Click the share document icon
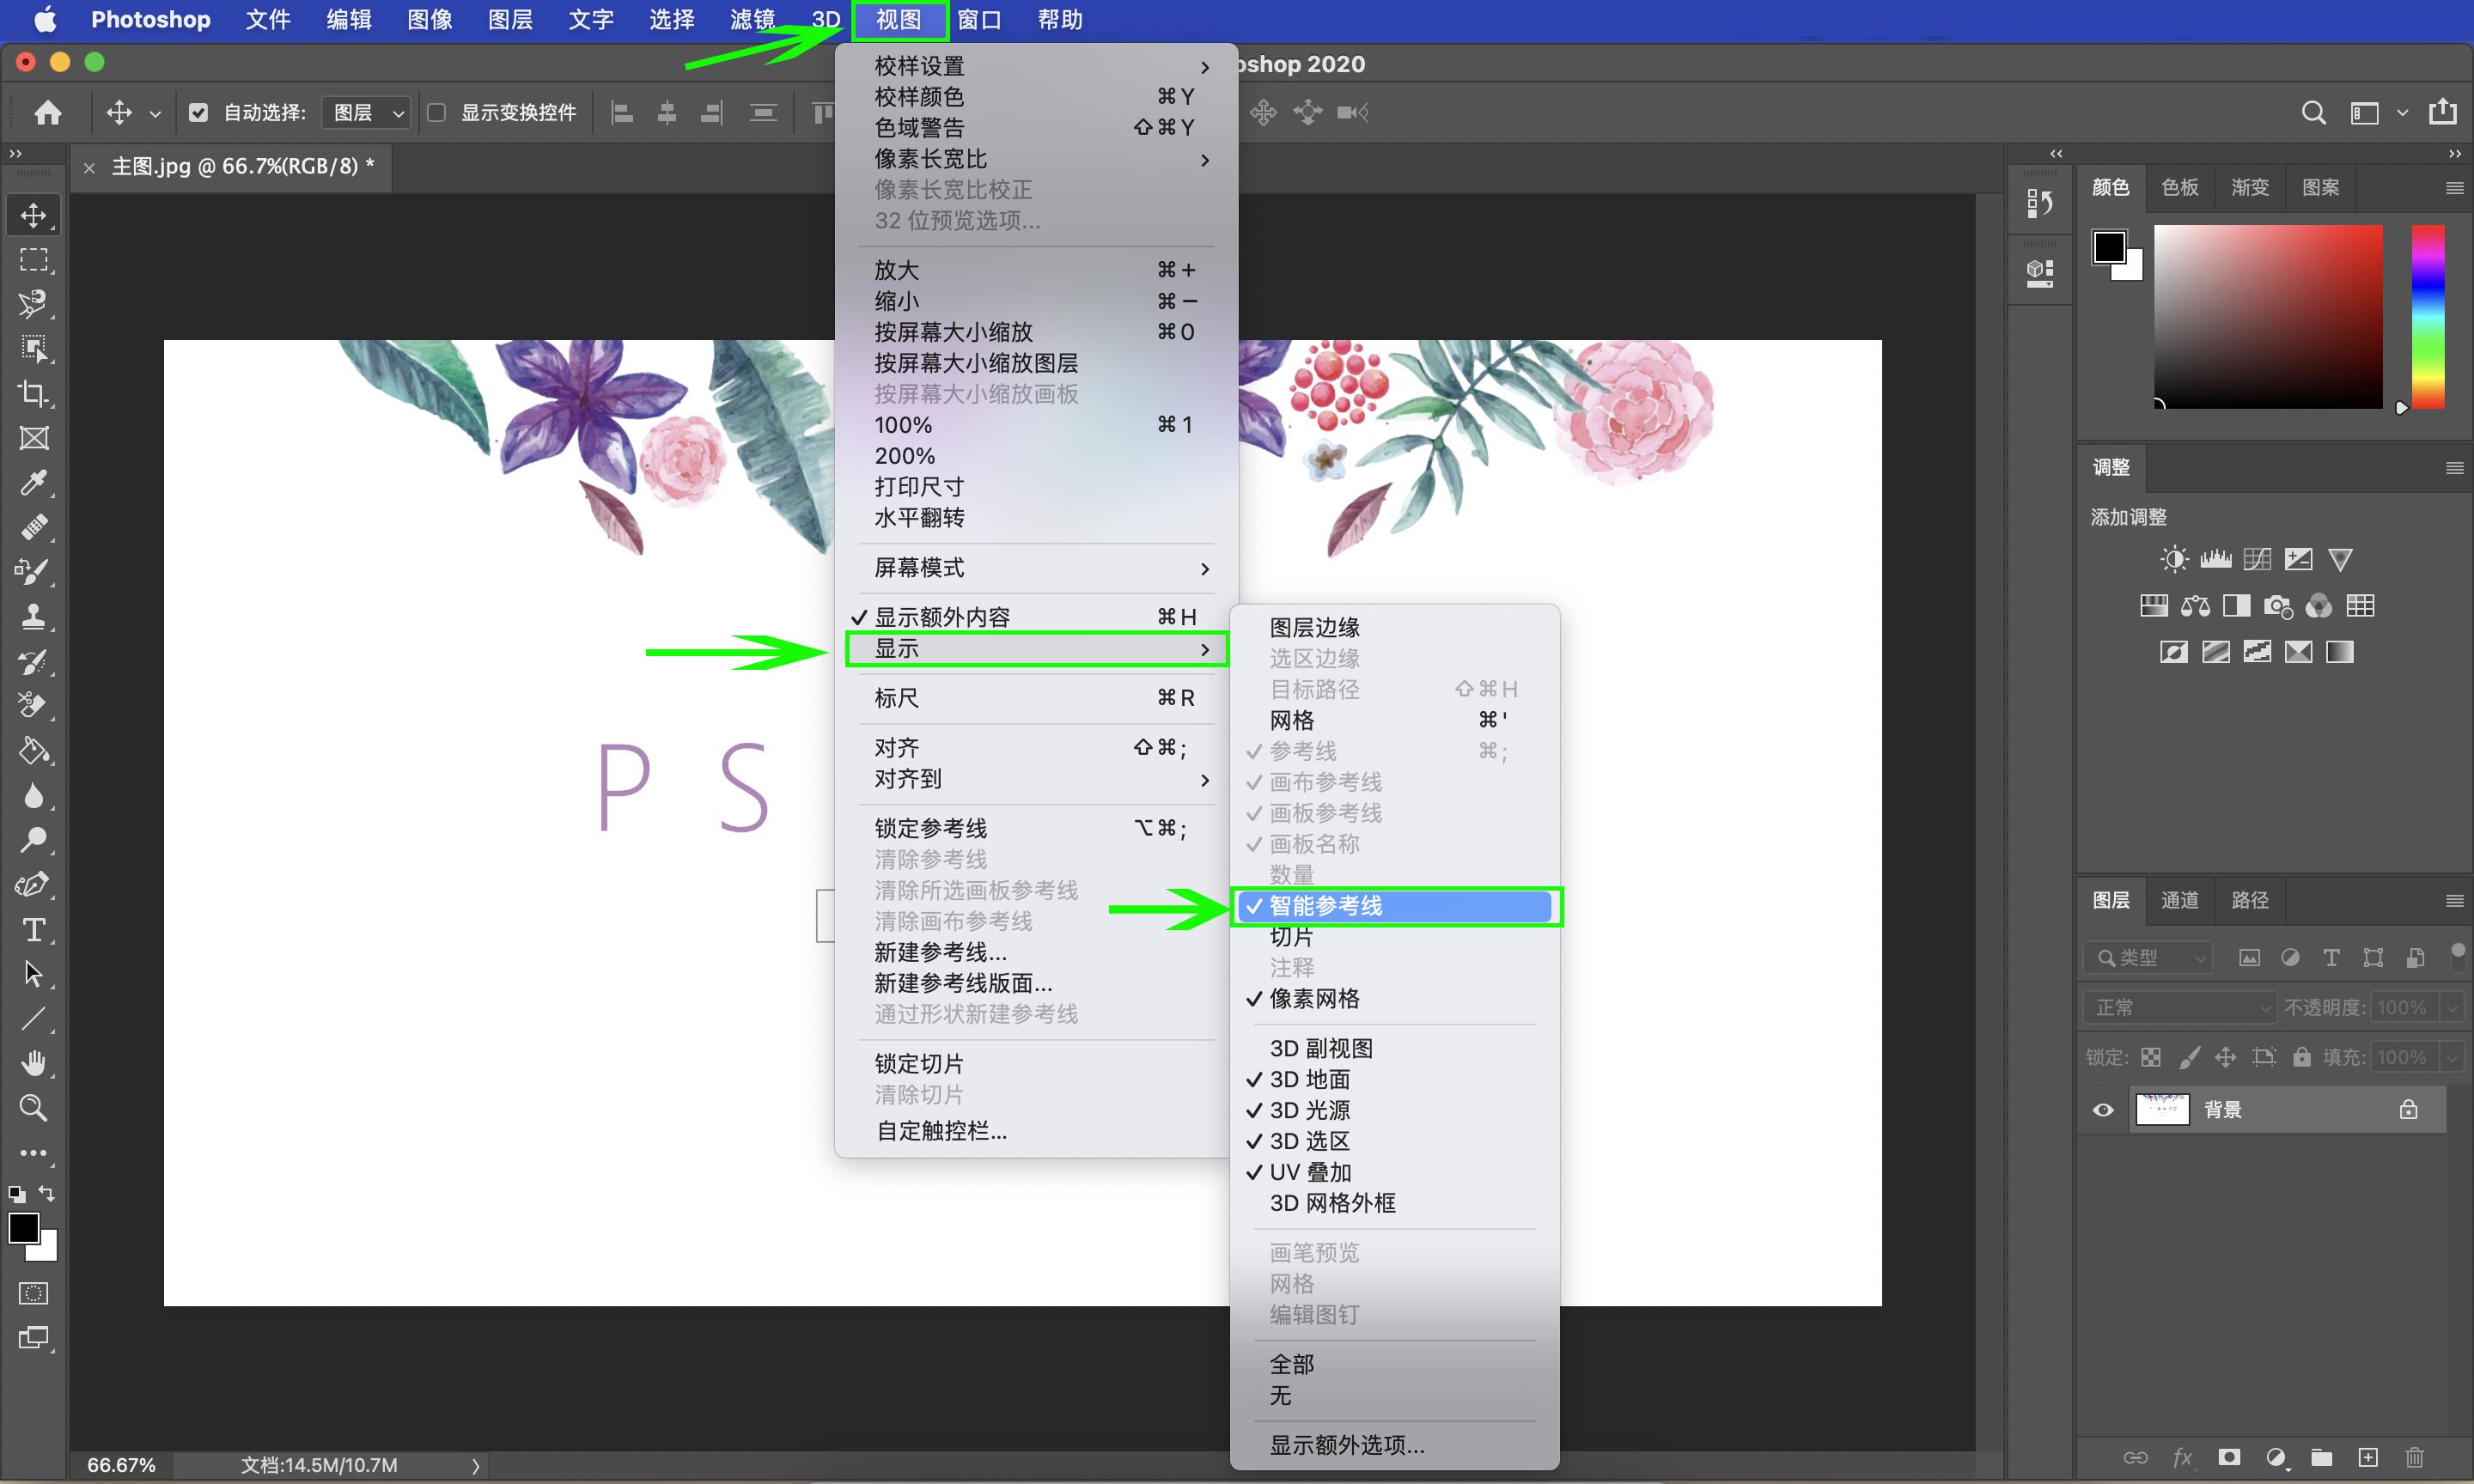 pyautogui.click(x=2442, y=111)
